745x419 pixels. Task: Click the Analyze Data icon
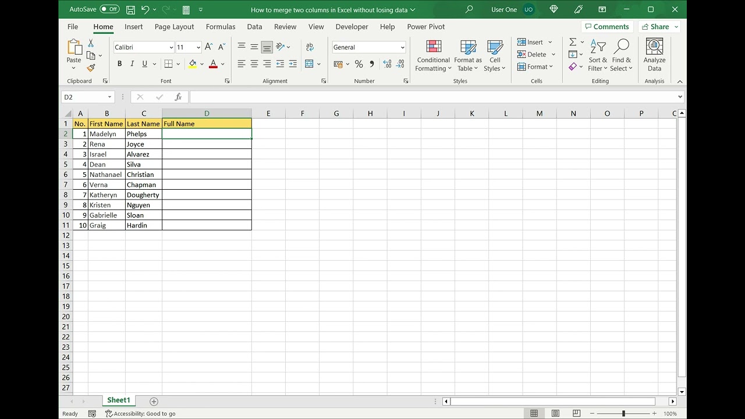[654, 56]
